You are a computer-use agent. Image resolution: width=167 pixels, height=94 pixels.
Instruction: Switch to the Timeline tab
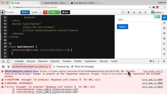[x=67, y=61]
